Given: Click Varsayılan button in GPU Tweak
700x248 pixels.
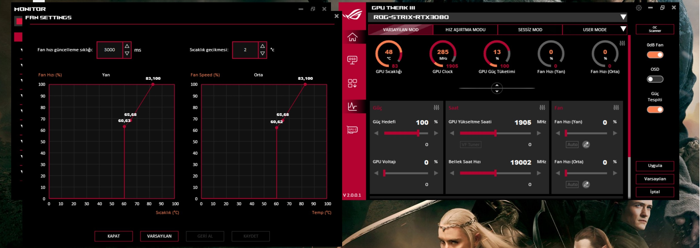Looking at the screenshot, I should 655,179.
